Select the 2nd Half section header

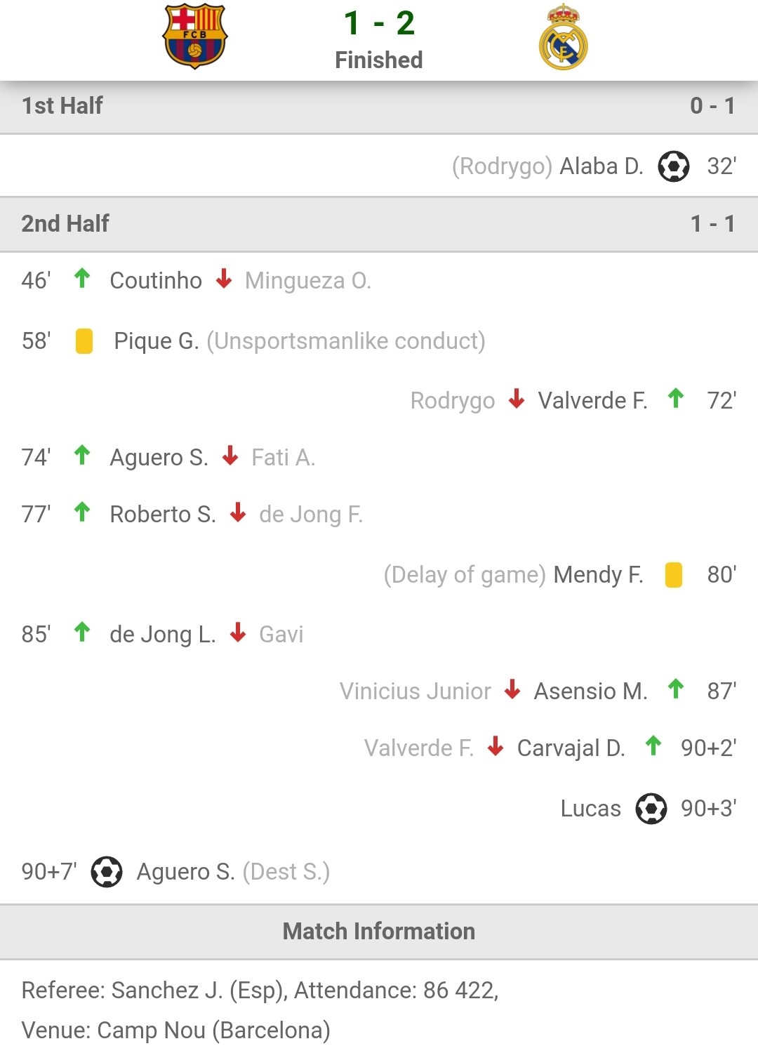coord(379,224)
